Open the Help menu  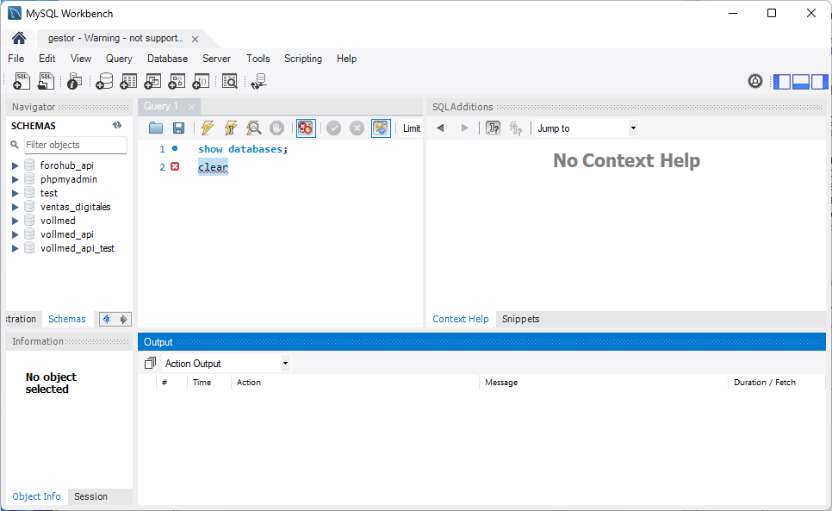pos(346,59)
